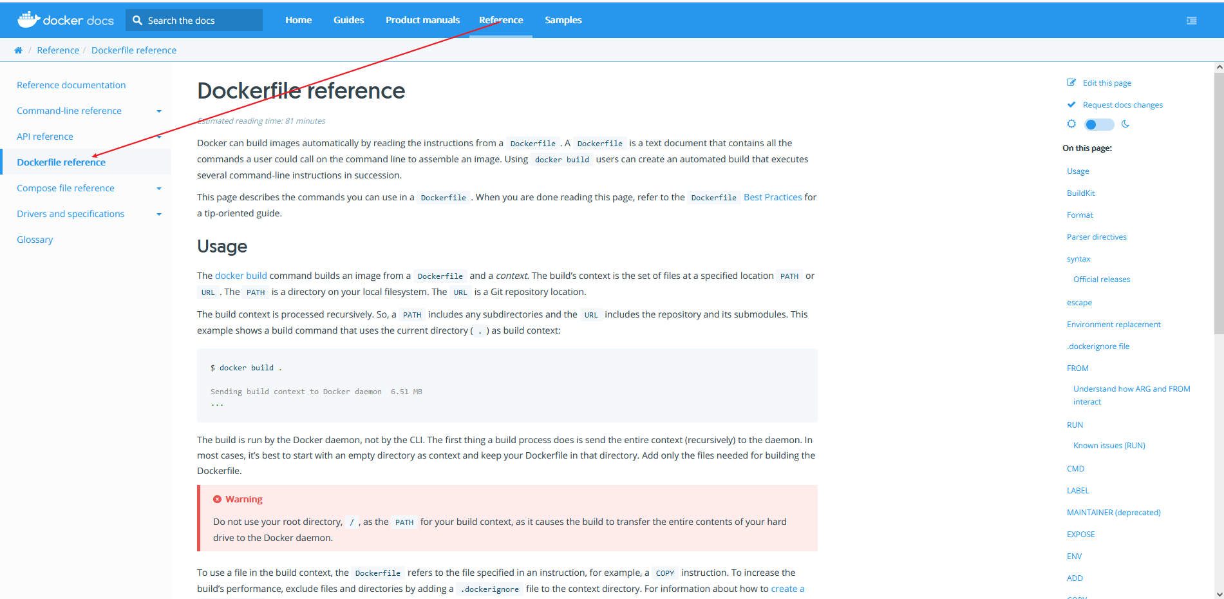Jump to FROM section in page outline
Screen dimensions: 1224x599
[1078, 368]
